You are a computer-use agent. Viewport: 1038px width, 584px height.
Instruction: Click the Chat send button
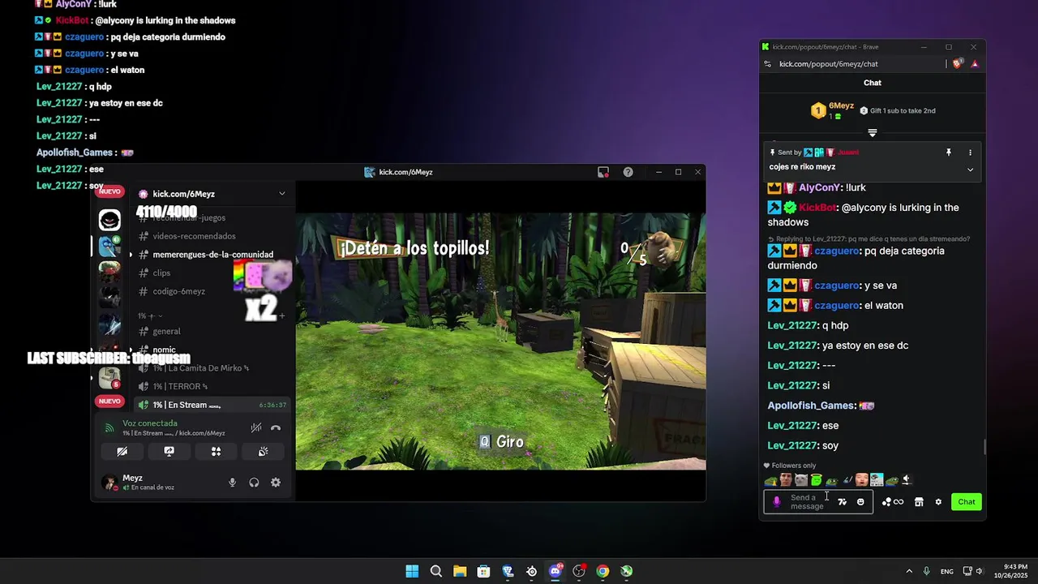pos(967,502)
